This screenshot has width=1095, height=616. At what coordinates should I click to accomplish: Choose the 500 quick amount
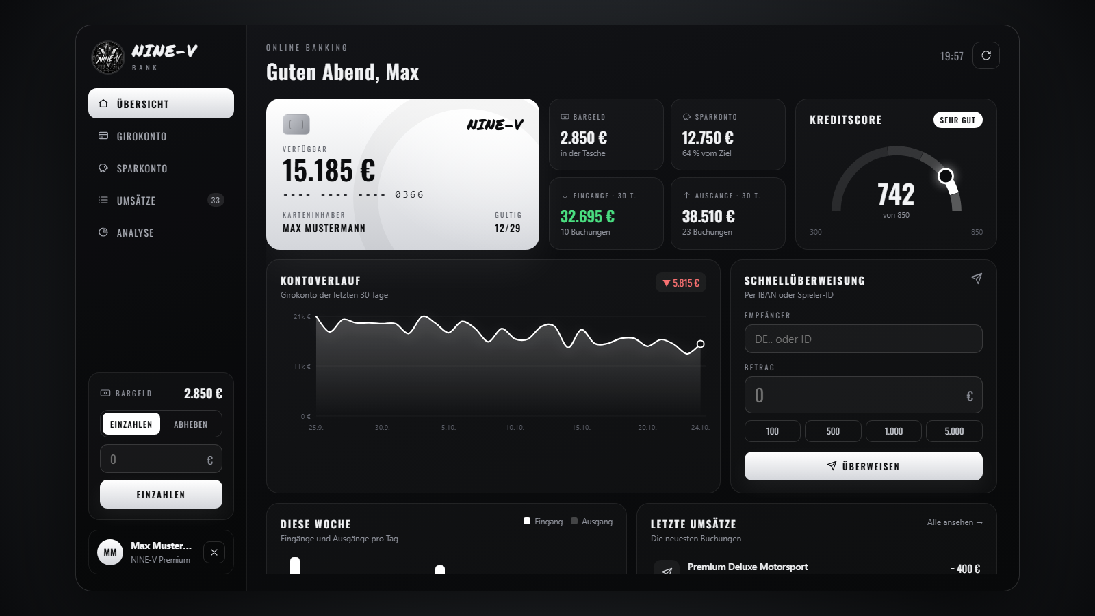(x=833, y=431)
